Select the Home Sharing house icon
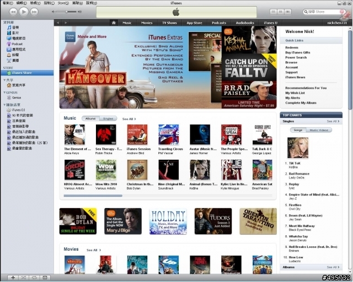 (x=9, y=85)
